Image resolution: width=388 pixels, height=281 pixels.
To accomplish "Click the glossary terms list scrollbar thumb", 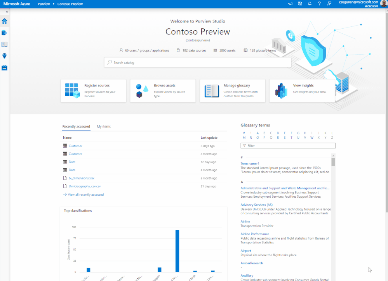I will (333, 162).
